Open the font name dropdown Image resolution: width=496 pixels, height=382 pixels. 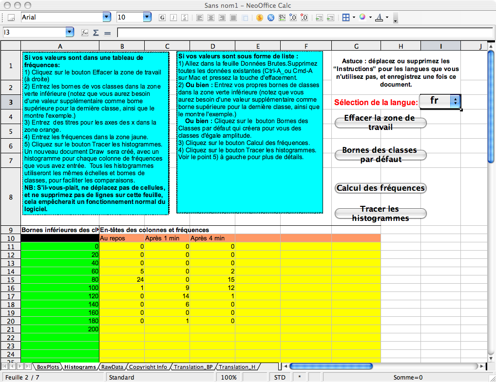107,17
